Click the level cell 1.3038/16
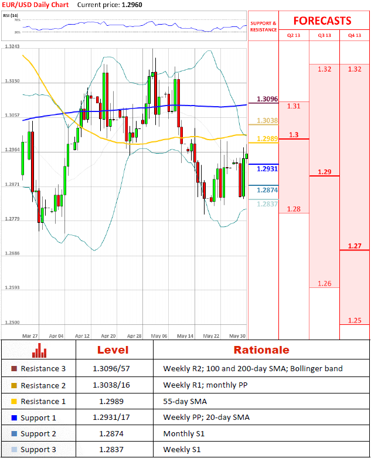 111,385
